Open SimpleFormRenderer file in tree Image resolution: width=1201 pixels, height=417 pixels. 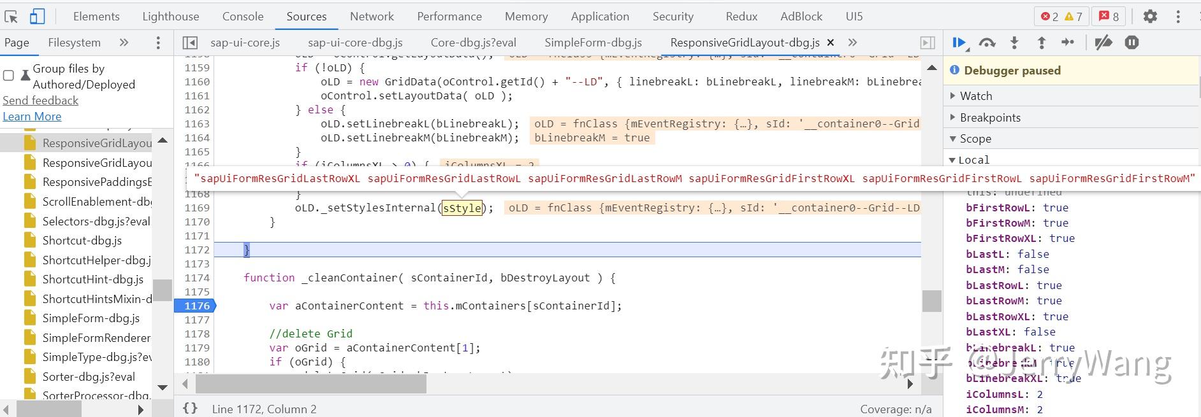pos(88,338)
